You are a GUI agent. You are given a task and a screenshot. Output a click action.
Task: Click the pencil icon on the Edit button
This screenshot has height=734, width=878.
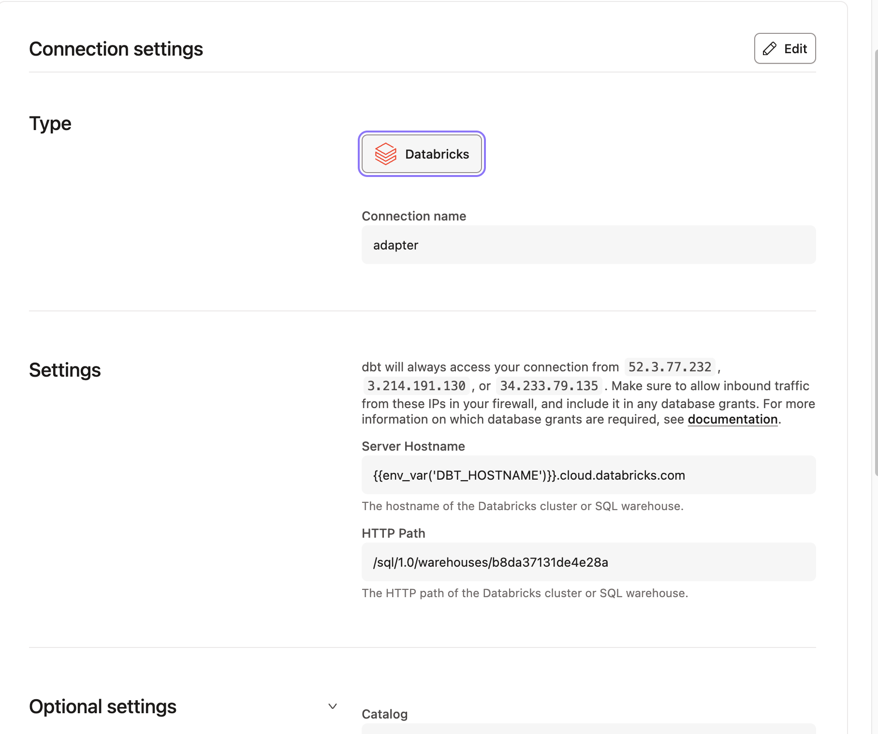point(770,48)
